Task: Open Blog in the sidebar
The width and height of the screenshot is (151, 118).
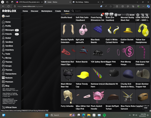Action: (x=5, y=86)
